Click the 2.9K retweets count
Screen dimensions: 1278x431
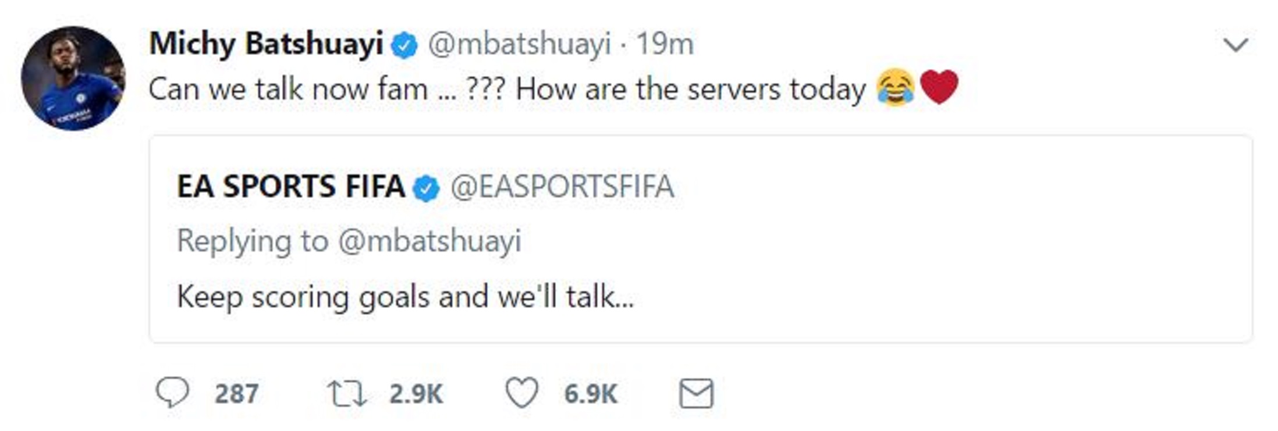pos(416,394)
